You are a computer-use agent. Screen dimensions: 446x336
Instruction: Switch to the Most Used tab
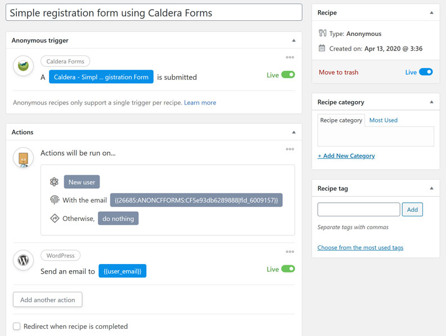point(383,120)
